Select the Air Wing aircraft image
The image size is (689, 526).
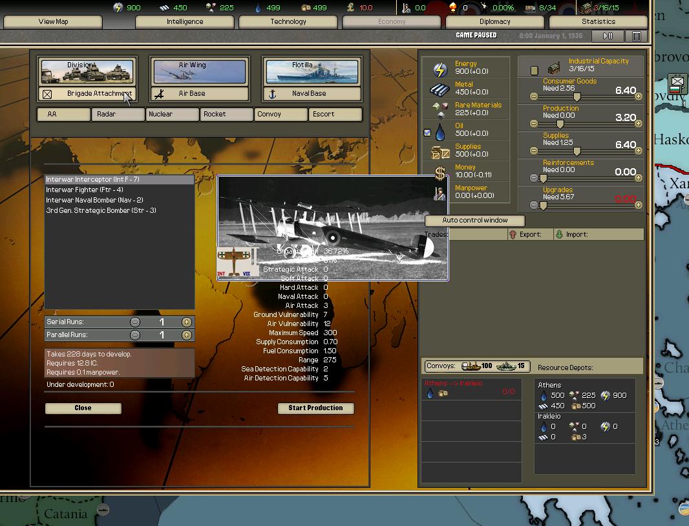coord(199,71)
